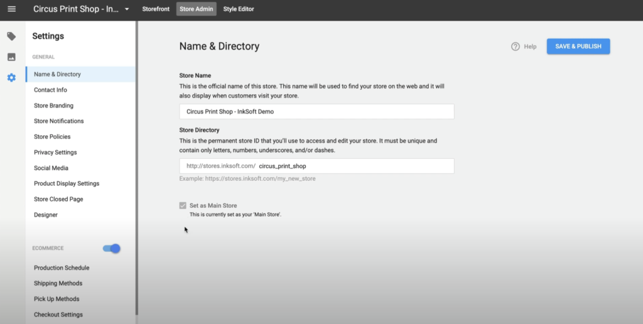Viewport: 643px width, 324px height.
Task: Open the Products tag icon
Action: pyautogui.click(x=11, y=36)
